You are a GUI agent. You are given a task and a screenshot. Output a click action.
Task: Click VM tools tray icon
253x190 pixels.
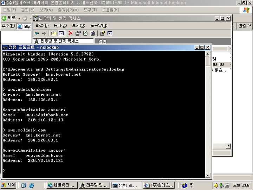pos(227,185)
